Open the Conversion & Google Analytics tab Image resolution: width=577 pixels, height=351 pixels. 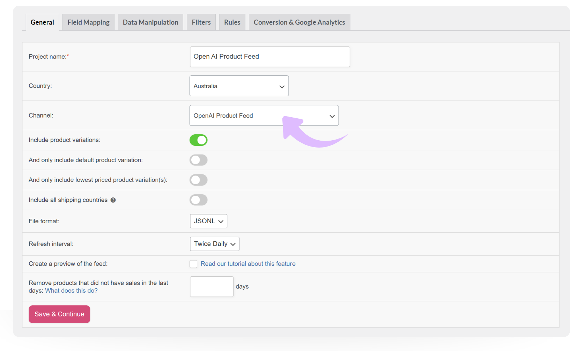[299, 22]
